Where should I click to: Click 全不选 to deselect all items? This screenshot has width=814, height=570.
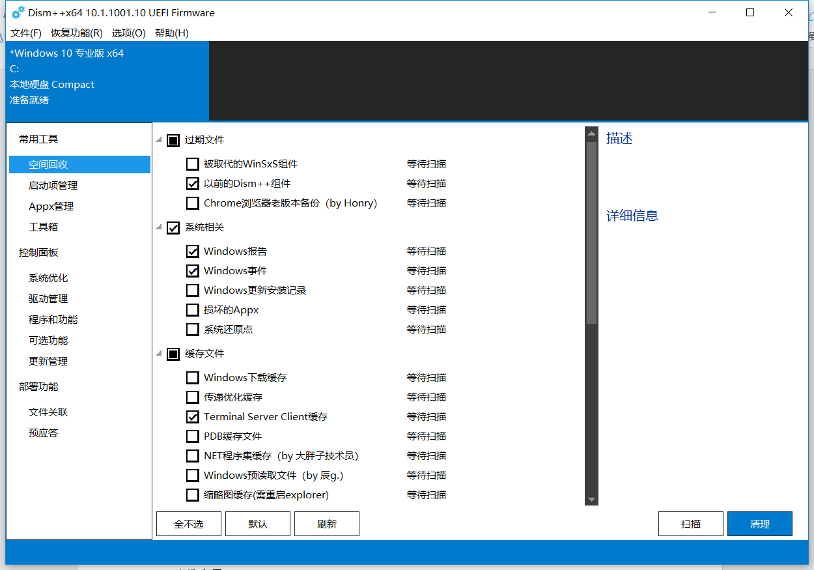click(x=188, y=523)
